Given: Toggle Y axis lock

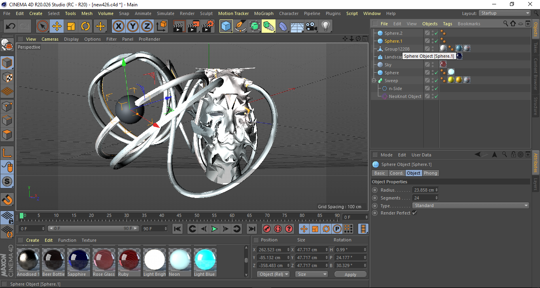Looking at the screenshot, I should (133, 26).
